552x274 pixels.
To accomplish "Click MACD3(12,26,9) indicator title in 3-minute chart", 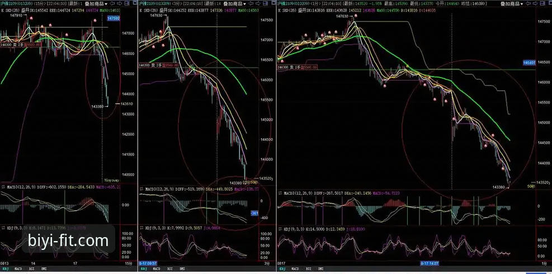I will click(159, 190).
